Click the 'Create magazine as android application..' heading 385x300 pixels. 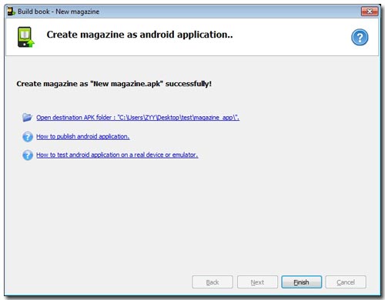point(139,35)
